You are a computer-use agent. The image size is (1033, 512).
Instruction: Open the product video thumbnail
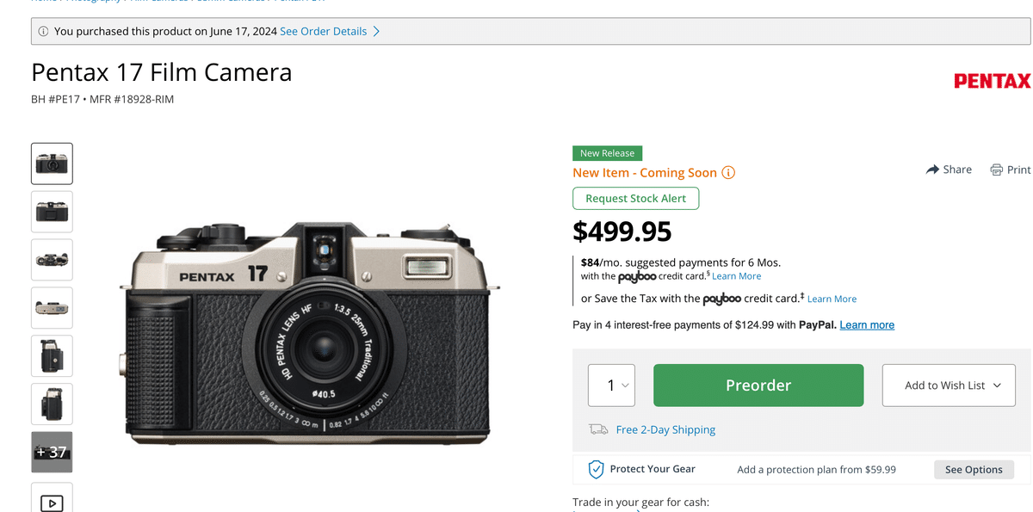[52, 503]
